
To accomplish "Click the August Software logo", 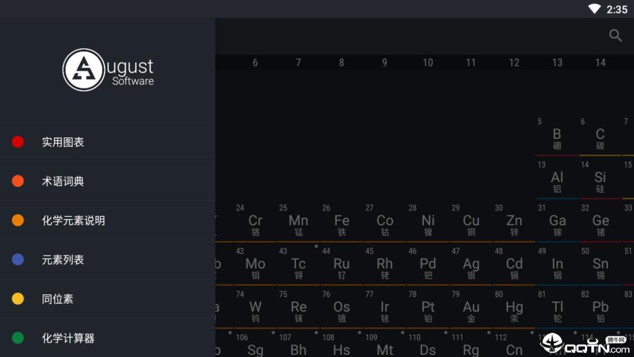I will [x=108, y=70].
